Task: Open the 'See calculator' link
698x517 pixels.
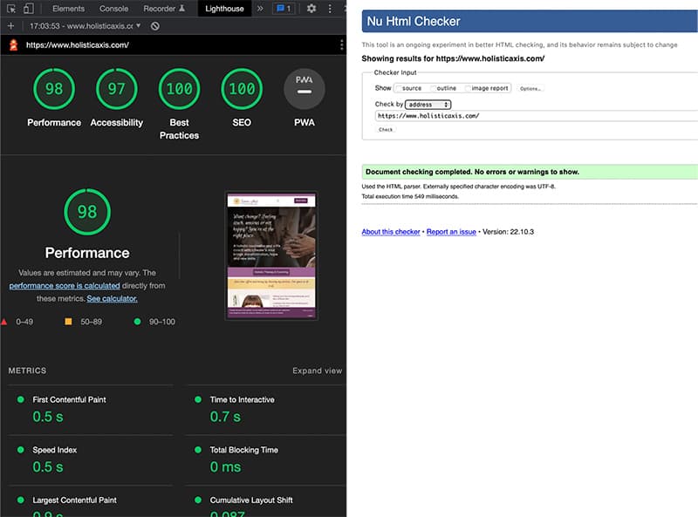Action: (x=112, y=298)
